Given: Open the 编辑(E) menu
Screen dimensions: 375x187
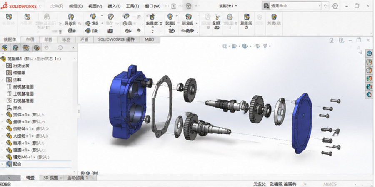Looking at the screenshot, I should (76, 6).
